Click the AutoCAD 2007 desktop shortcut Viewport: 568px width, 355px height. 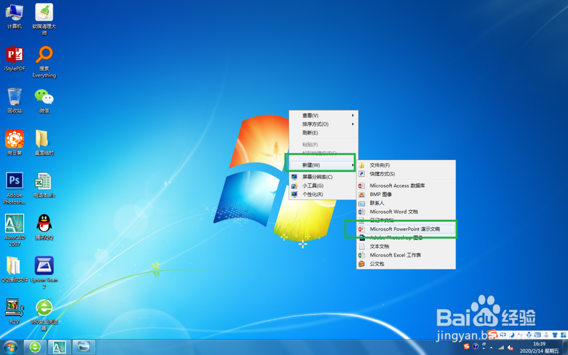tap(15, 231)
